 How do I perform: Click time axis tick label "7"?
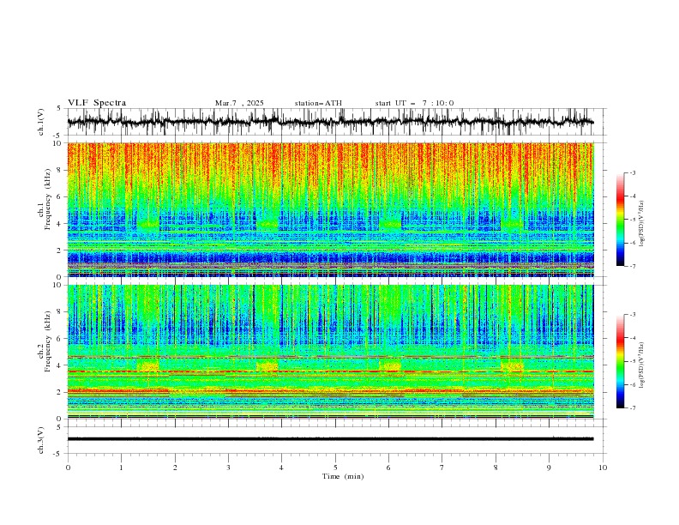tap(442, 468)
